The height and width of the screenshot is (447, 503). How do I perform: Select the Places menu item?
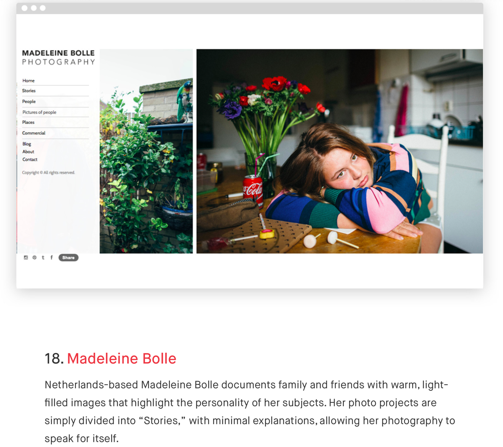(28, 122)
